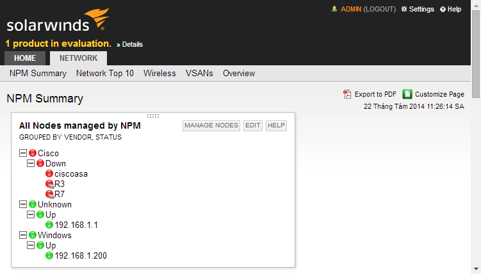Click the green Customize Page icon

point(407,94)
